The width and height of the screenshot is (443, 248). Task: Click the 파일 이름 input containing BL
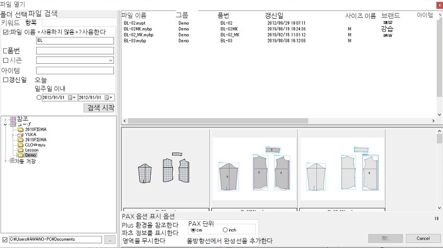pyautogui.click(x=75, y=41)
